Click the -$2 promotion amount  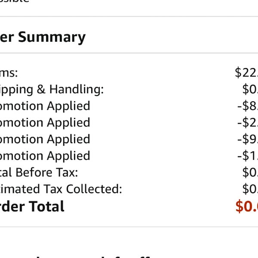pos(248,123)
